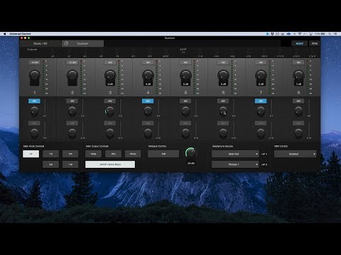Disable the blue 48V button below channel 1
The height and width of the screenshot is (255, 341).
pos(34,101)
